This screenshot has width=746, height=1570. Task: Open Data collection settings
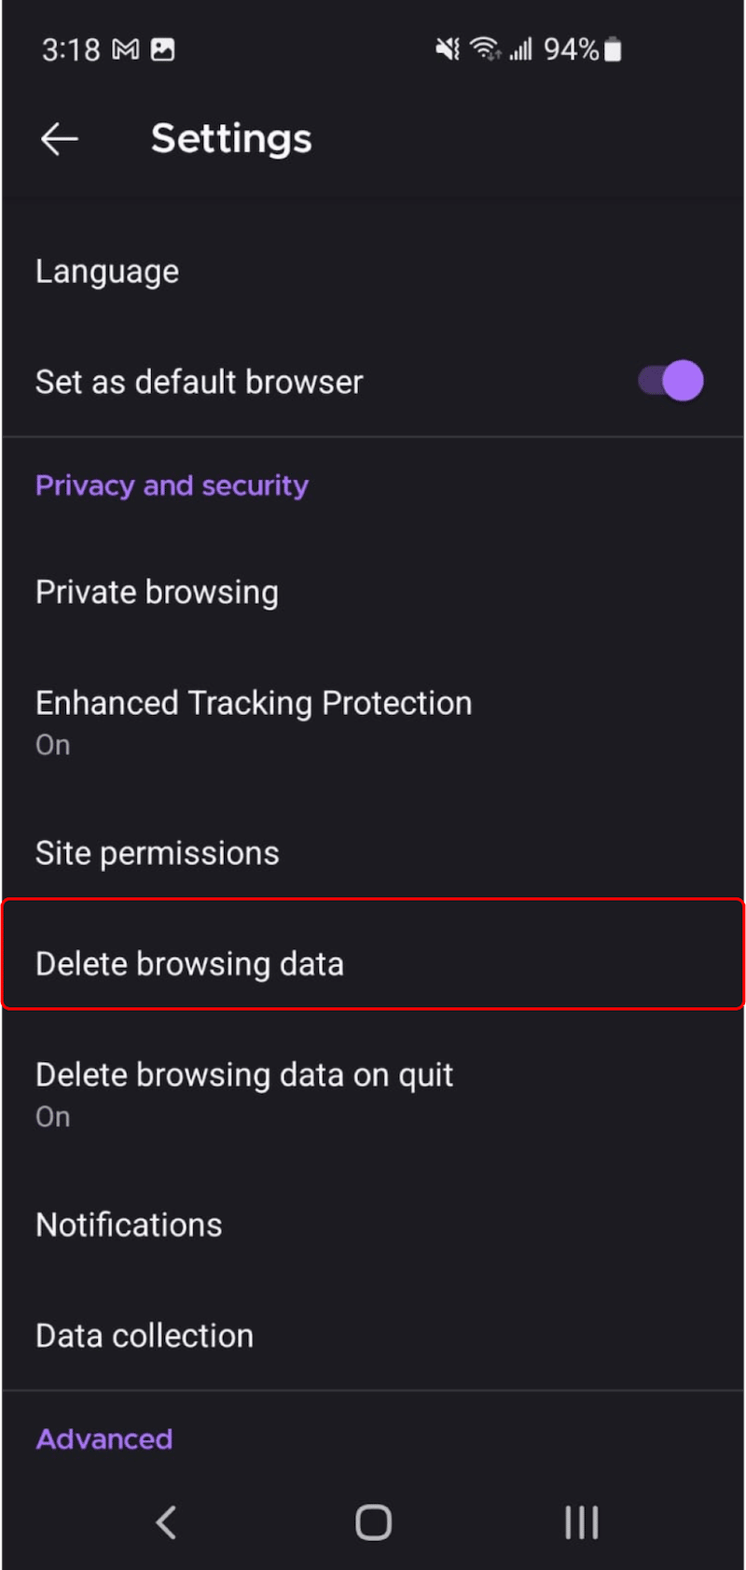coord(145,1336)
